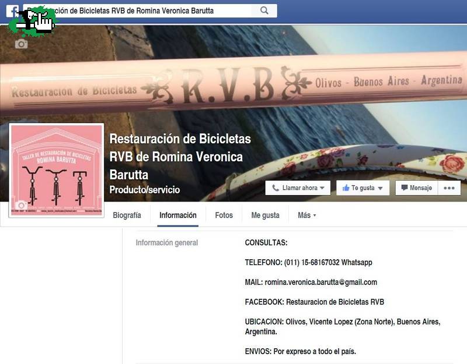
Task: Click the speech bubble icon on Mensaje
Action: click(404, 188)
